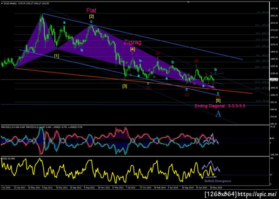Click the "18 Jan 2015" date label
279x199 pixels.
coord(201,187)
